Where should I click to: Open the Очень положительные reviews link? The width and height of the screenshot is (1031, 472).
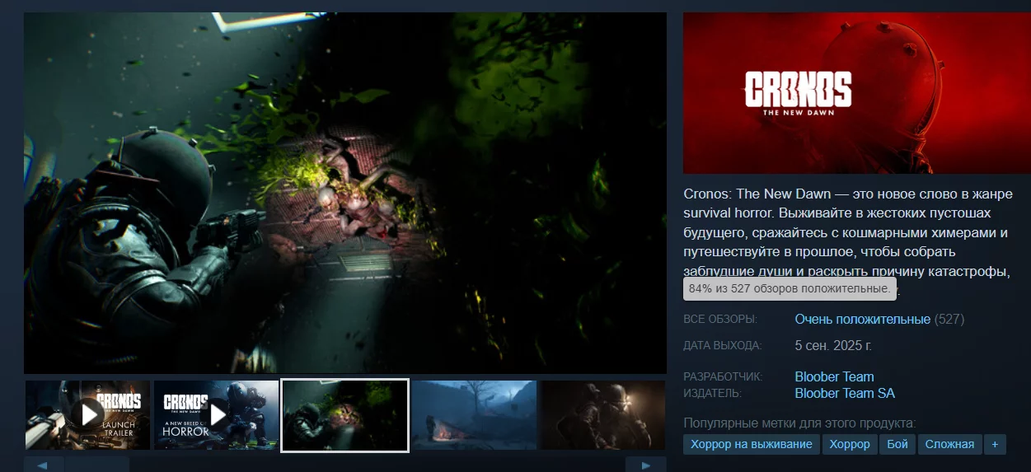point(862,319)
